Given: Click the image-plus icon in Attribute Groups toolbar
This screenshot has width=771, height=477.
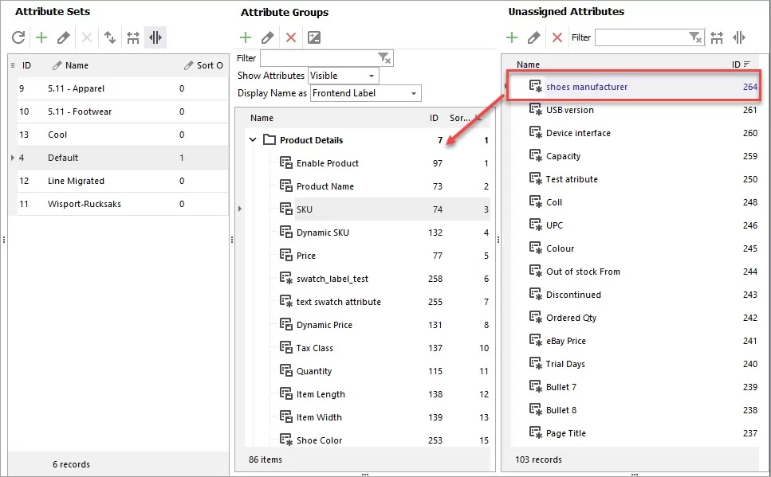Looking at the screenshot, I should point(313,37).
